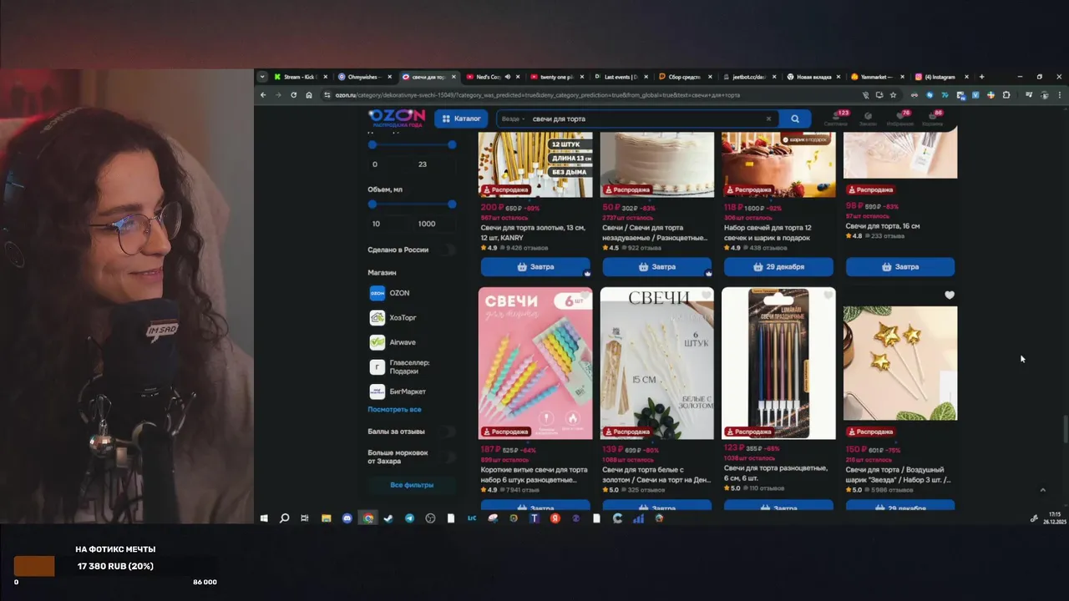Open Windows taskbar search

pos(284,518)
